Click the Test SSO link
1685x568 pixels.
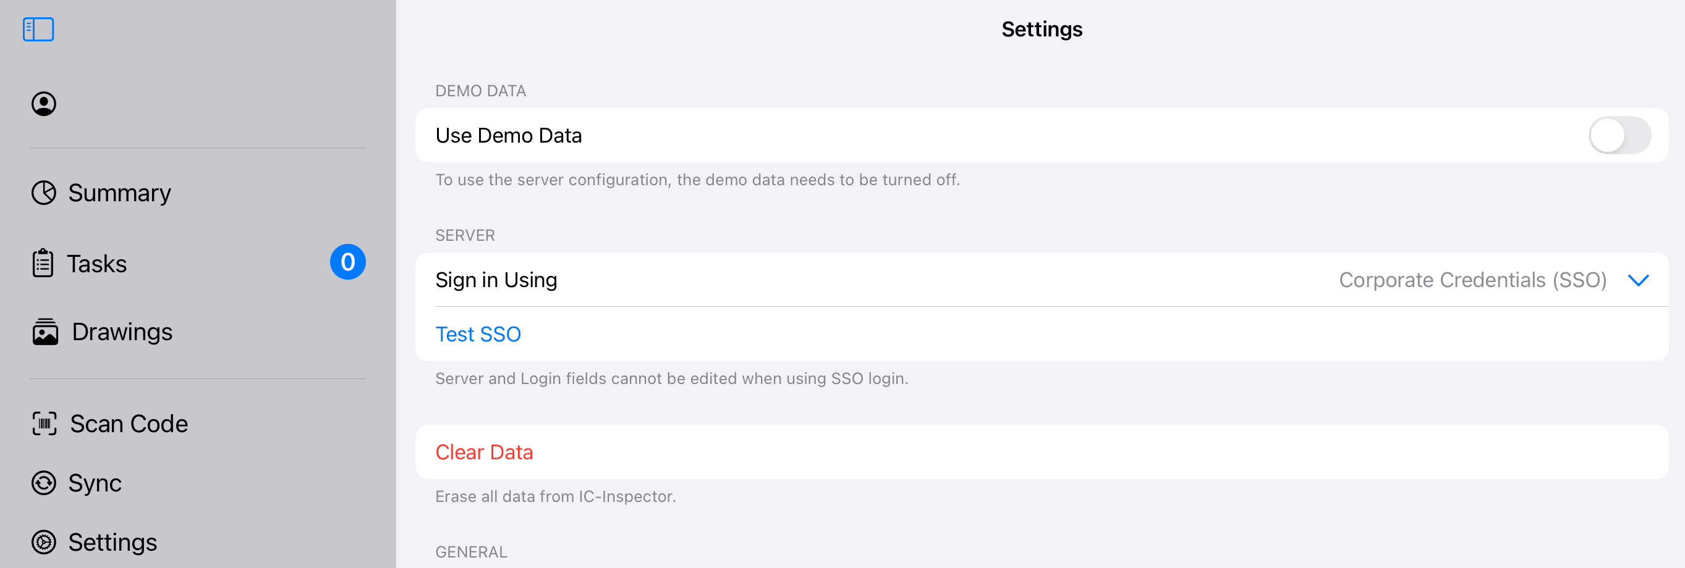[478, 334]
